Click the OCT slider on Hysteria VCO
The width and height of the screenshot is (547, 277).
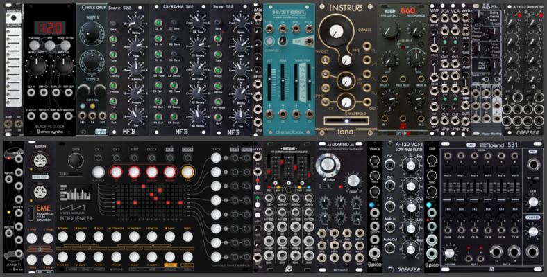coord(269,81)
